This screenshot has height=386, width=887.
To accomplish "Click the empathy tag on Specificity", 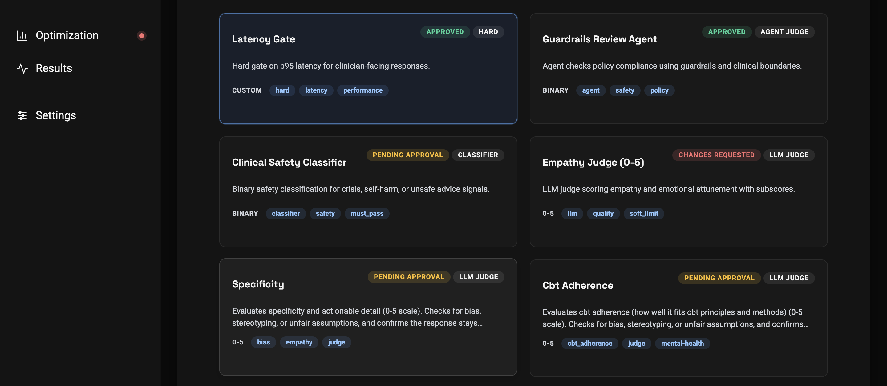I will point(299,342).
